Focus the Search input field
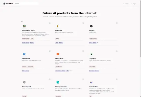This screenshot has width=141, height=97. (26, 4)
